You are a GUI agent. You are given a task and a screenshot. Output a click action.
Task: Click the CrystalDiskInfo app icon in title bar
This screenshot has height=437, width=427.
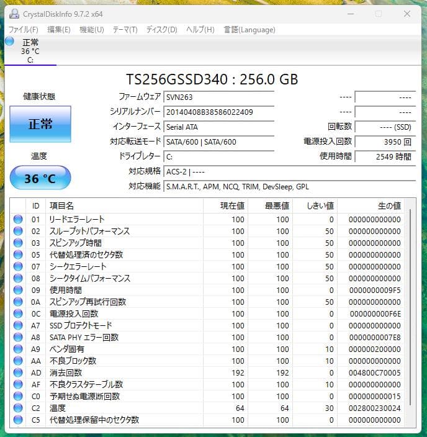click(x=14, y=14)
